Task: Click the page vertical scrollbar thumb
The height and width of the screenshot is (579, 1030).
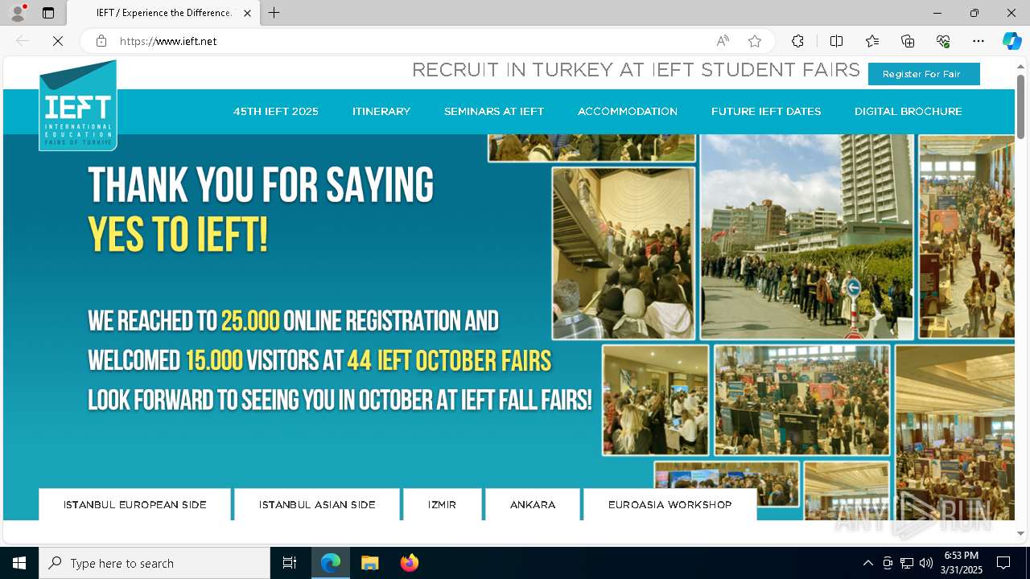Action: 1020,106
